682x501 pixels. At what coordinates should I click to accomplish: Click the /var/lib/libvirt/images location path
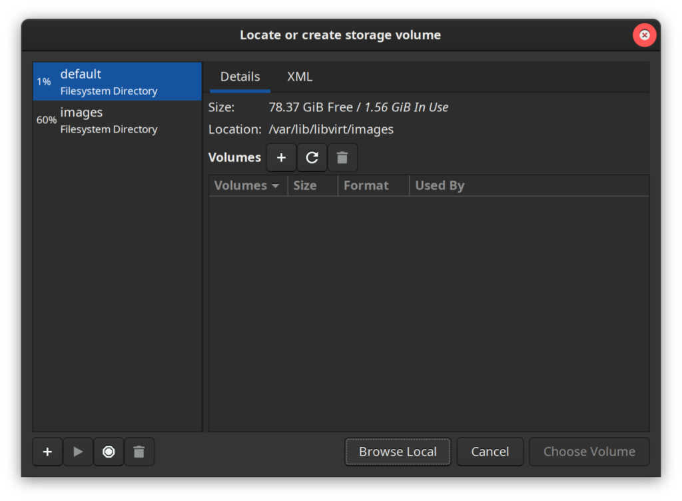pos(331,129)
